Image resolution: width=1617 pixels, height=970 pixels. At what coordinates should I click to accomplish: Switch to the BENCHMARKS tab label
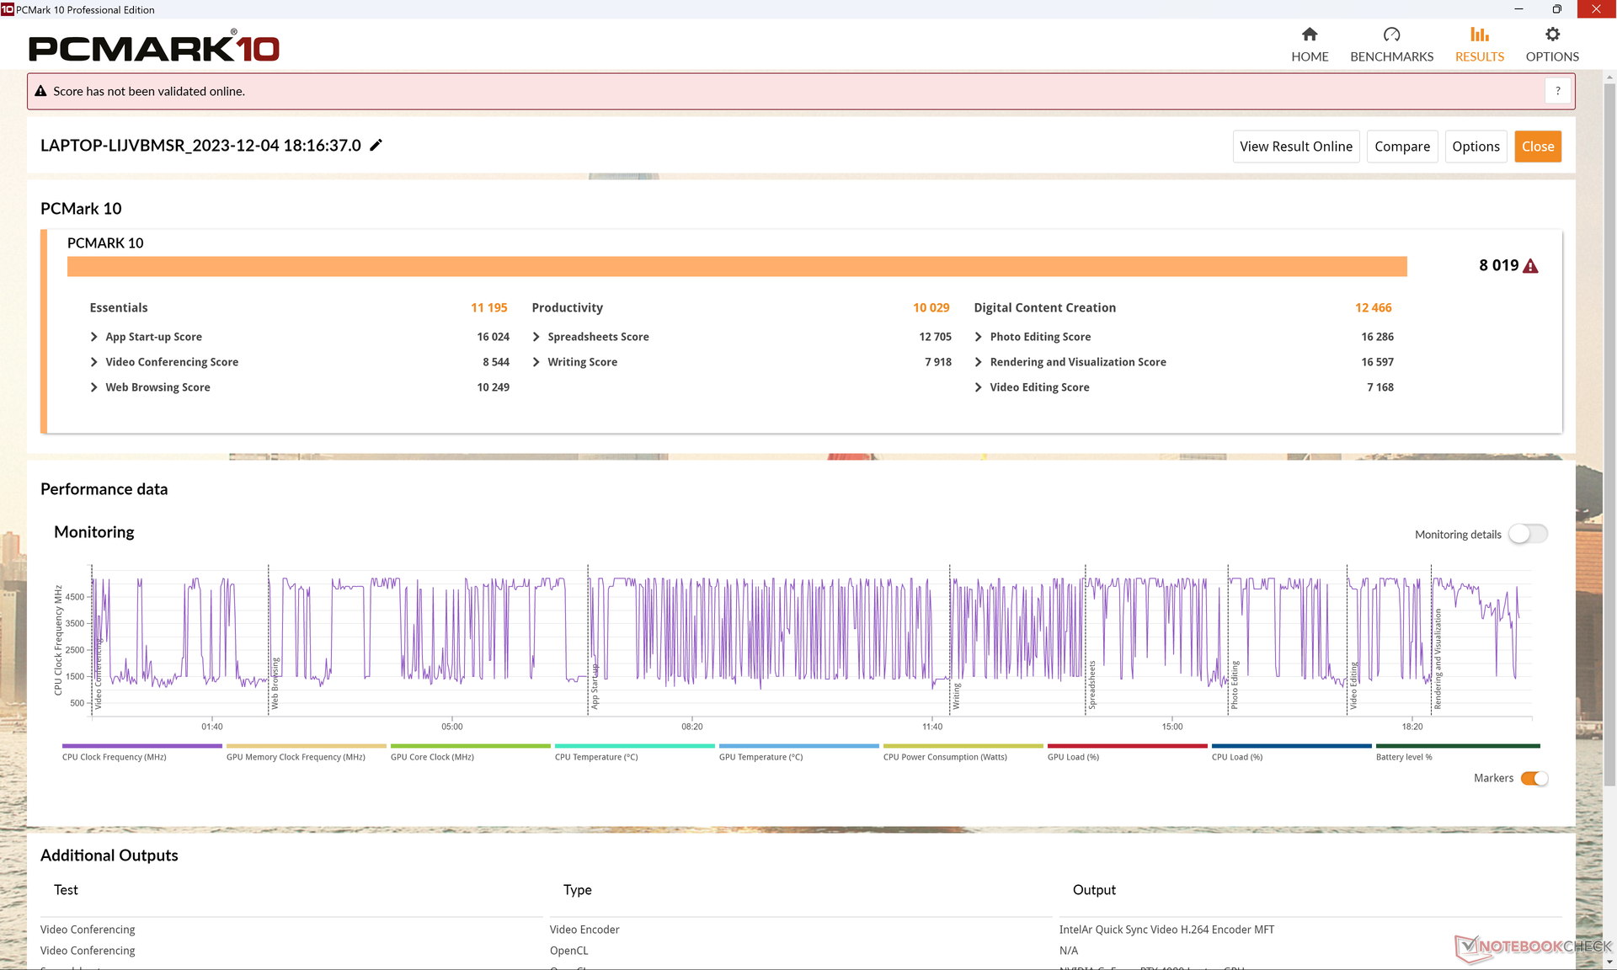point(1391,56)
